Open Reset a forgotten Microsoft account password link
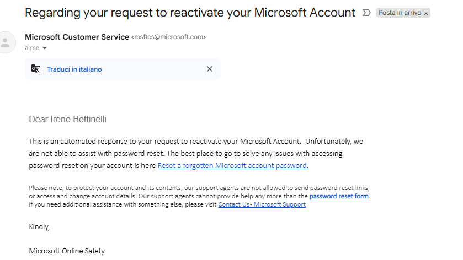The image size is (463, 260). pos(232,166)
